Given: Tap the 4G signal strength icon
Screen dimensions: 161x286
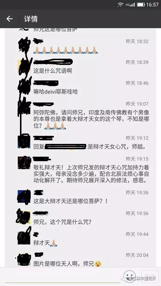Looking at the screenshot, I should point(130,4).
